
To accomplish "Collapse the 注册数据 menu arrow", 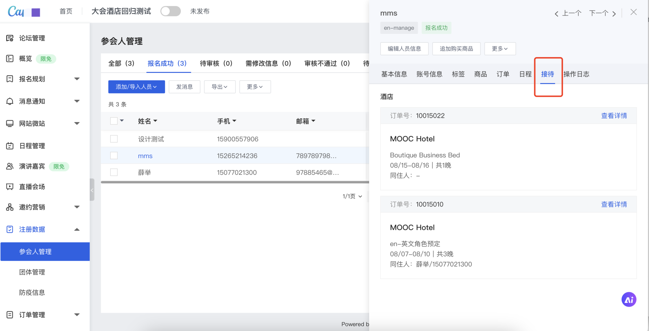I will [77, 229].
